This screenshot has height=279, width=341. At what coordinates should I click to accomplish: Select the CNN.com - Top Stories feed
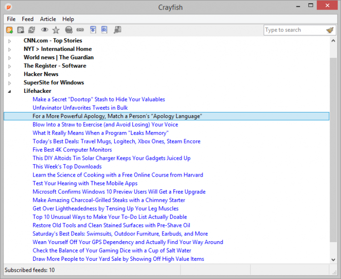pos(53,41)
